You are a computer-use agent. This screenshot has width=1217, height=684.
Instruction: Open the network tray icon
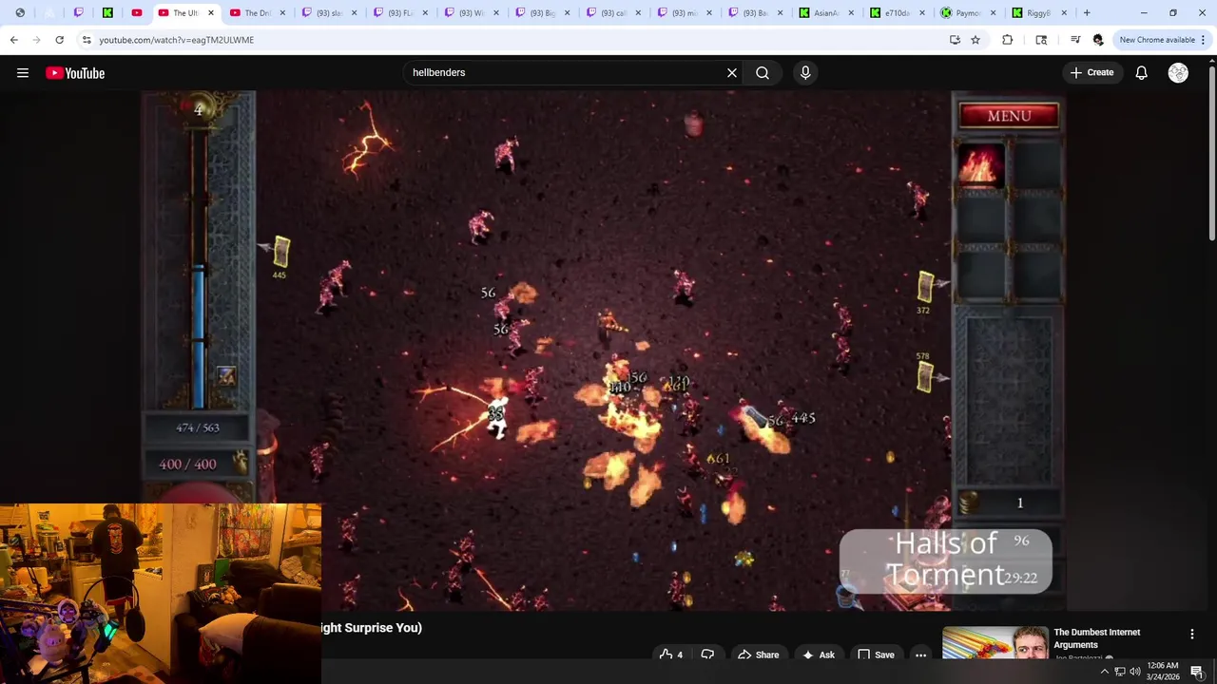pyautogui.click(x=1120, y=672)
